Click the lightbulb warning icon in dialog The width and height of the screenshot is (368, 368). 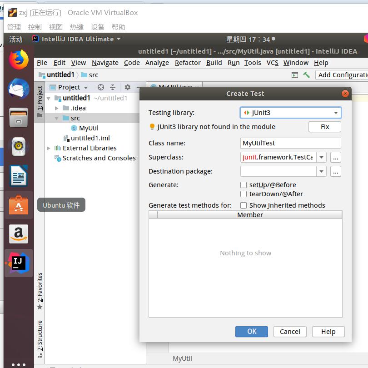(152, 127)
